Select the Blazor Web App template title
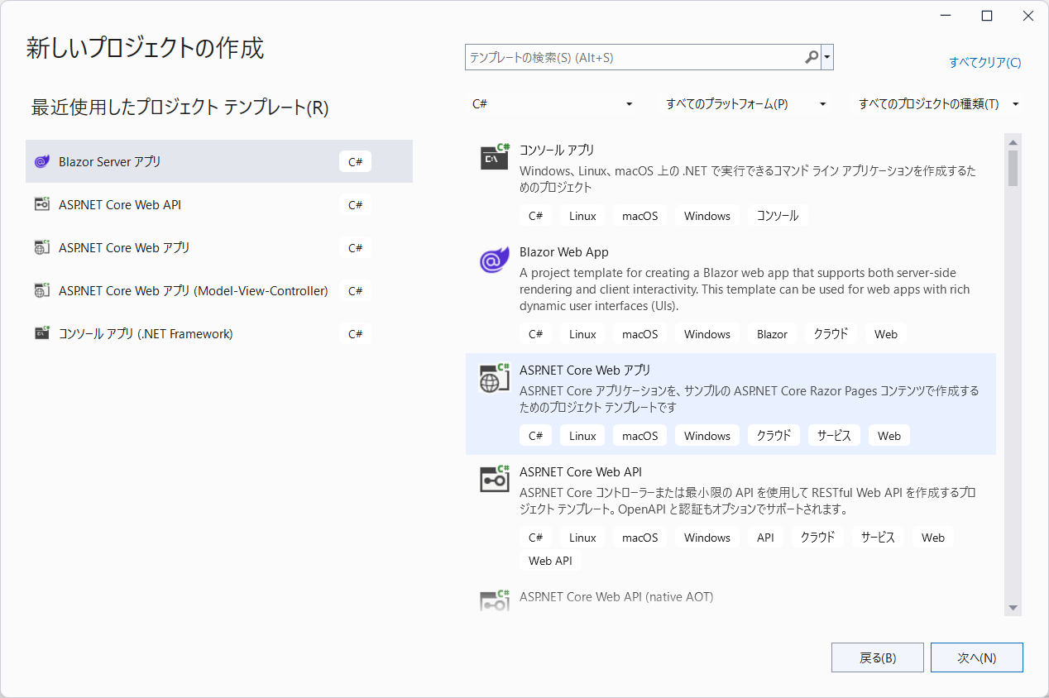Screen dimensions: 1049x698 (564, 252)
